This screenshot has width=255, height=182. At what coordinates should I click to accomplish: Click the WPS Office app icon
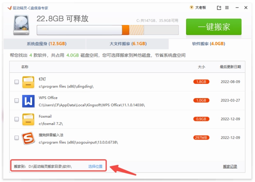28,100
